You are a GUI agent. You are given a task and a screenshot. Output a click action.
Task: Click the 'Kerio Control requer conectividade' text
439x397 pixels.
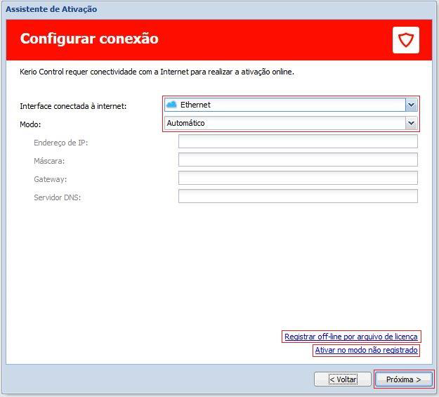tap(157, 72)
